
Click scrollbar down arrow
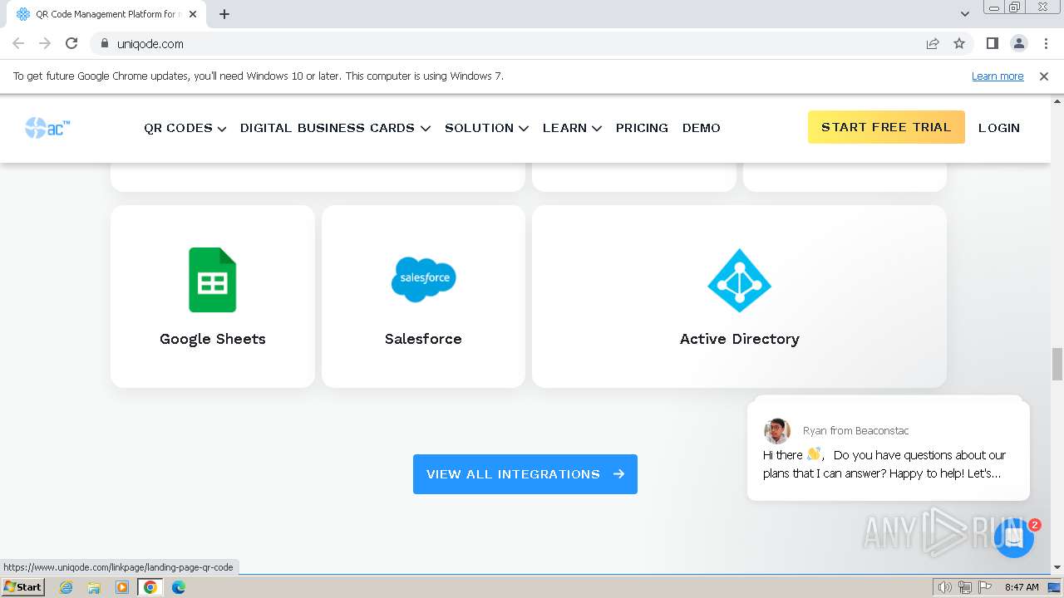tap(1057, 567)
